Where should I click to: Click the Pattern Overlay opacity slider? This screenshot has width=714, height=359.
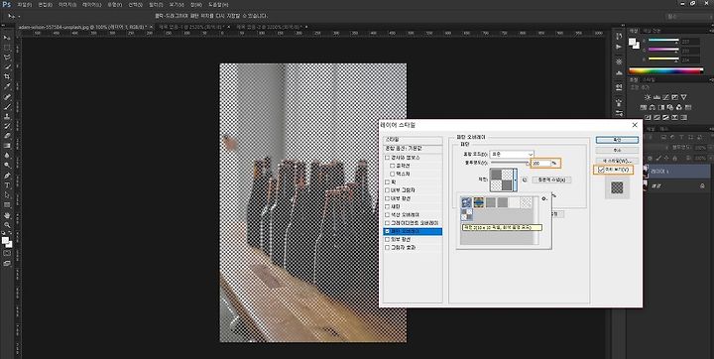click(510, 163)
